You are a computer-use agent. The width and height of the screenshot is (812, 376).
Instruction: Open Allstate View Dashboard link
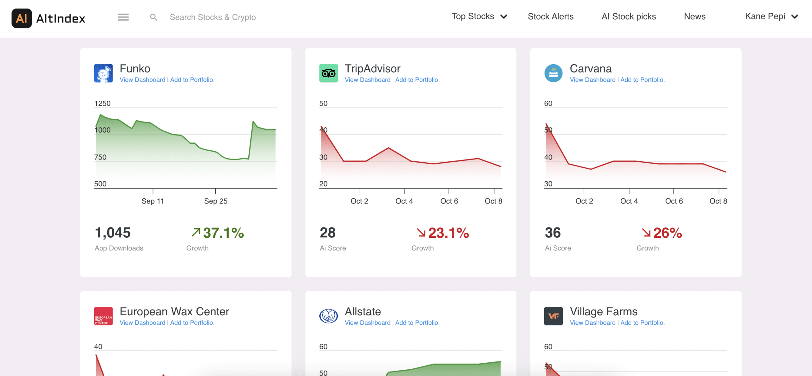coord(368,323)
